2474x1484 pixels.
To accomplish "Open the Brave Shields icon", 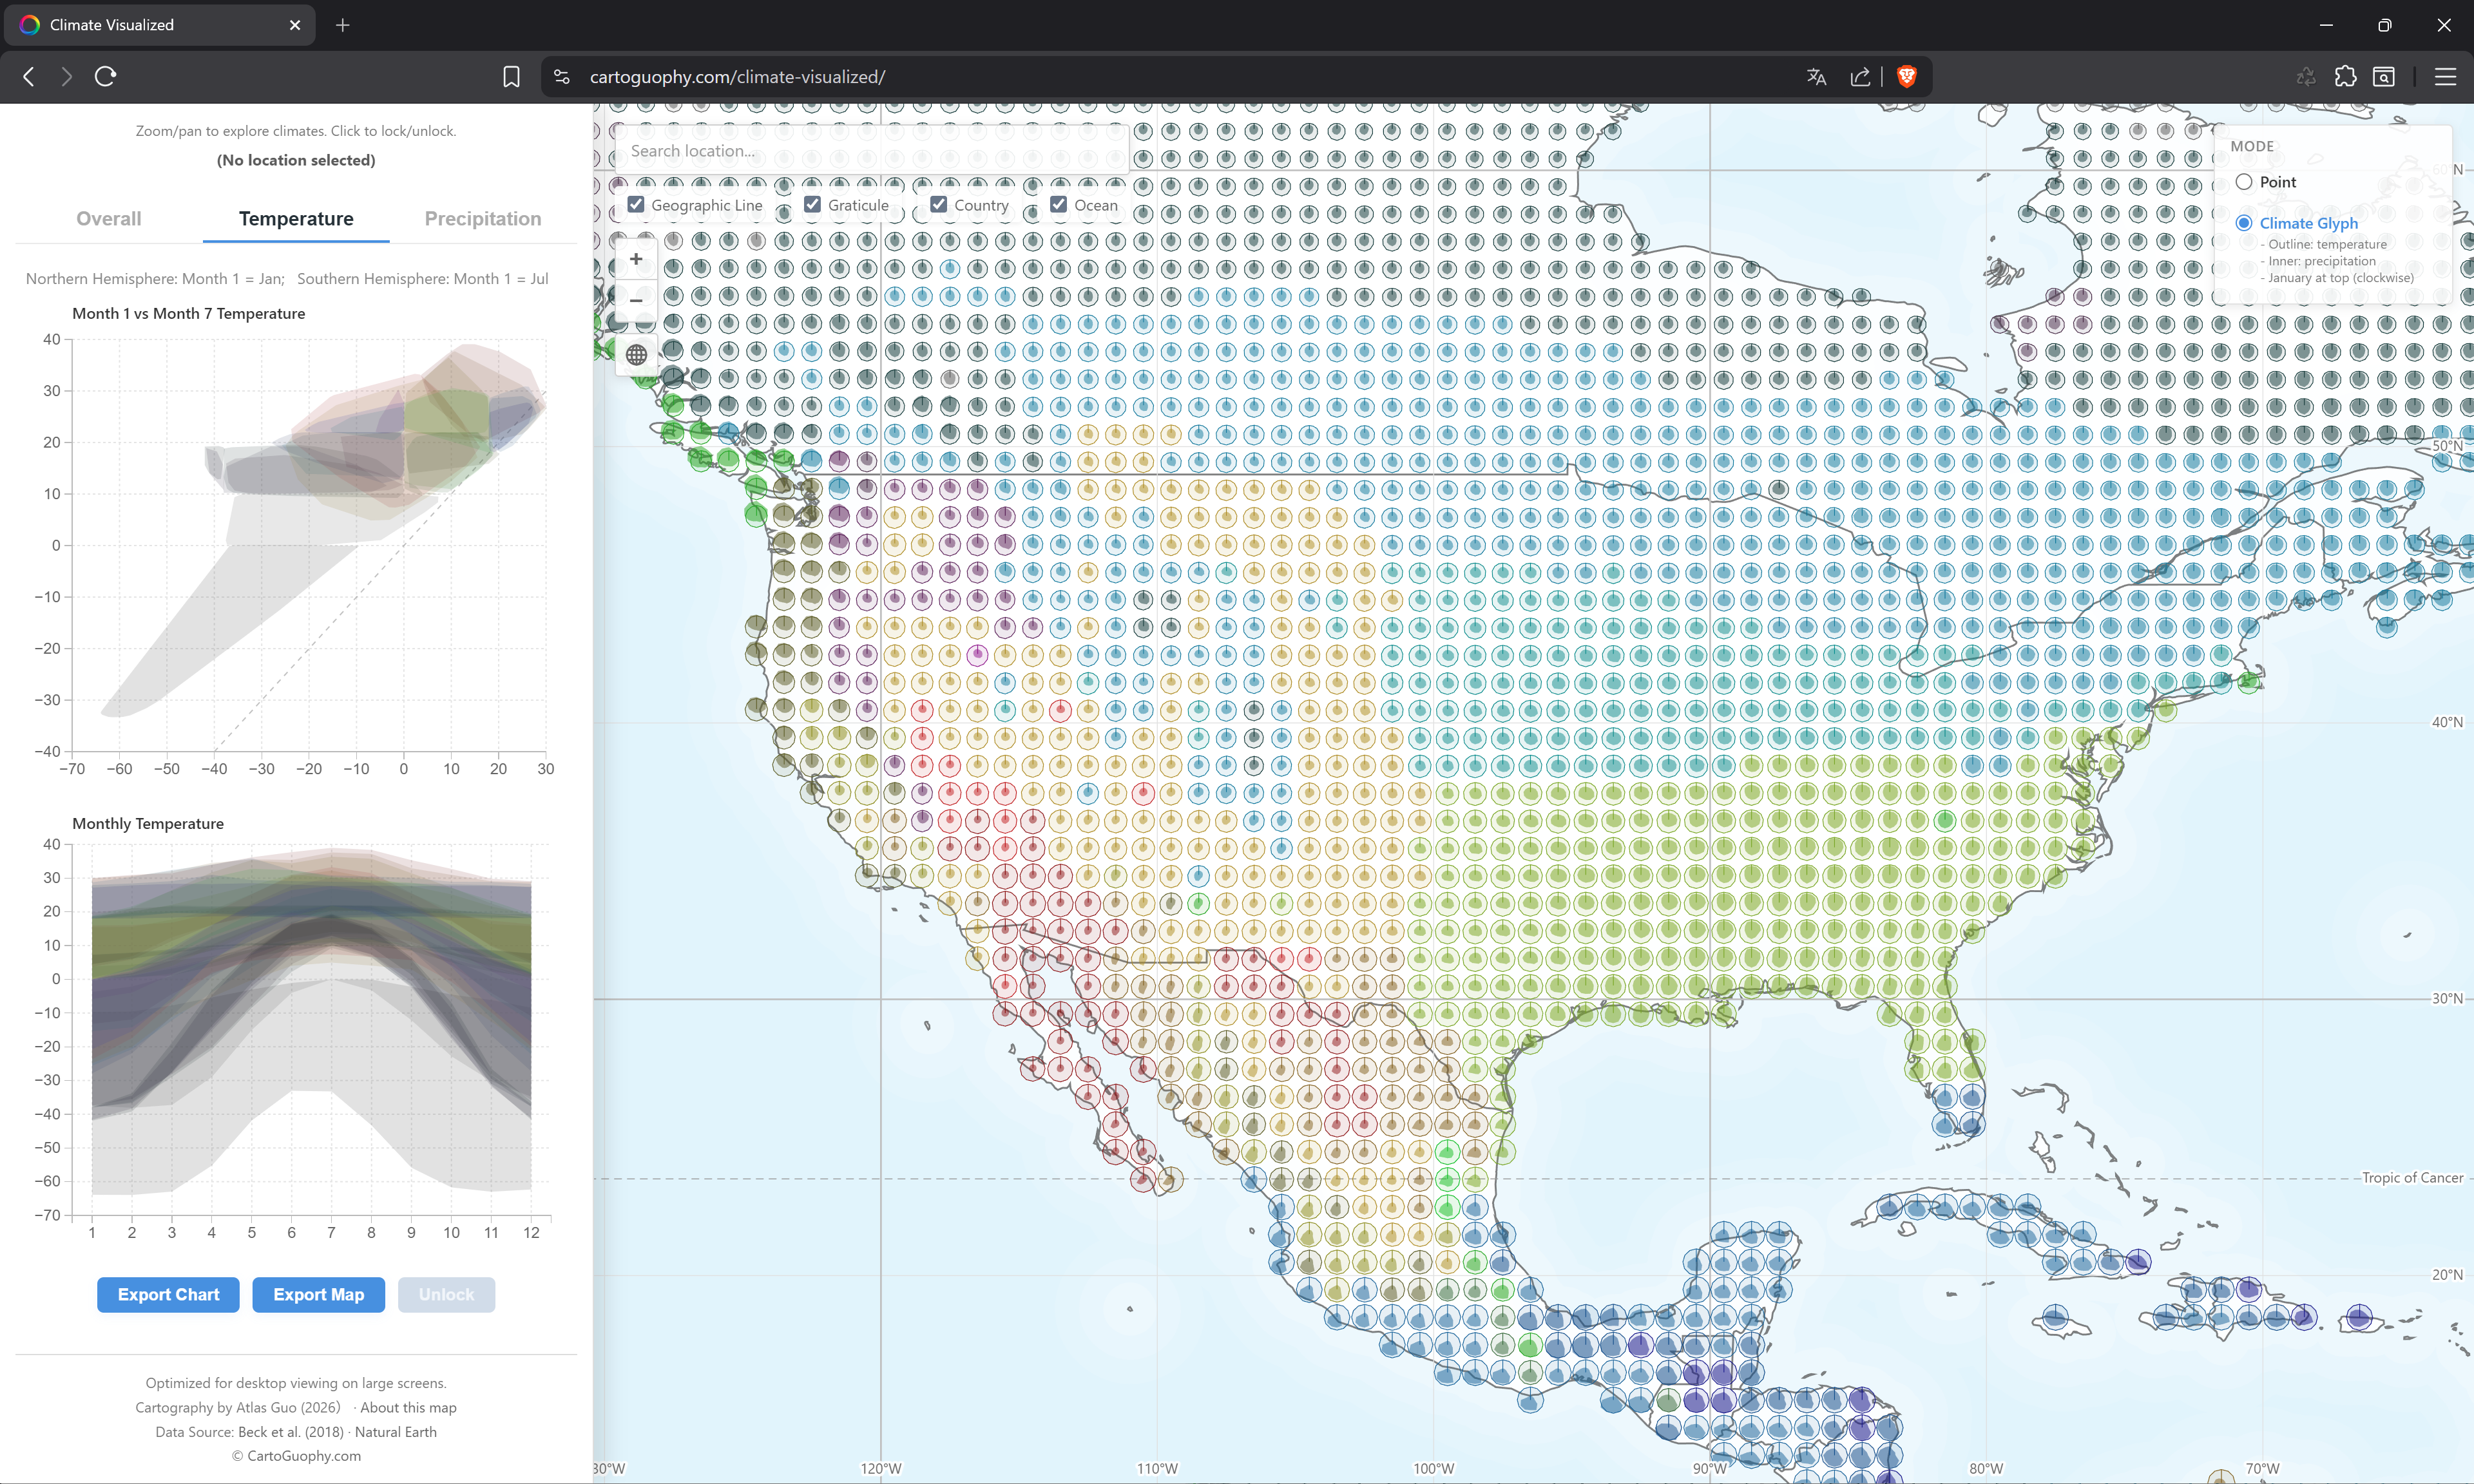I will pyautogui.click(x=1906, y=76).
